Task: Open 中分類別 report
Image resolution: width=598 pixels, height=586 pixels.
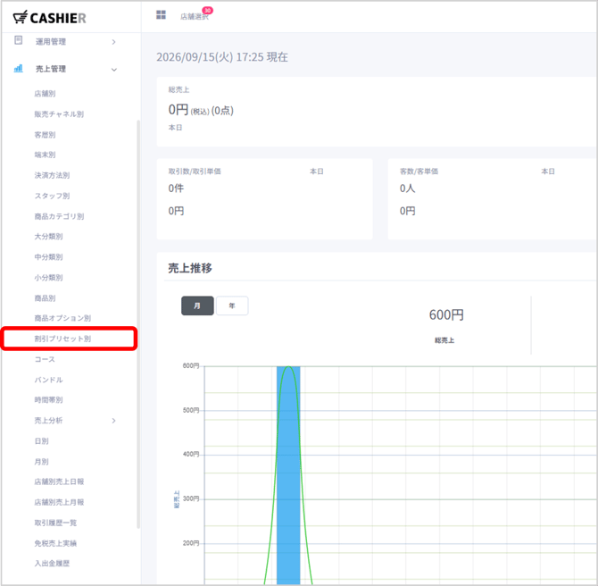Action: click(48, 257)
